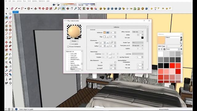Viewport: 197px width, 111px height.
Task: Click the Position Camera tool
Action: tap(6, 79)
